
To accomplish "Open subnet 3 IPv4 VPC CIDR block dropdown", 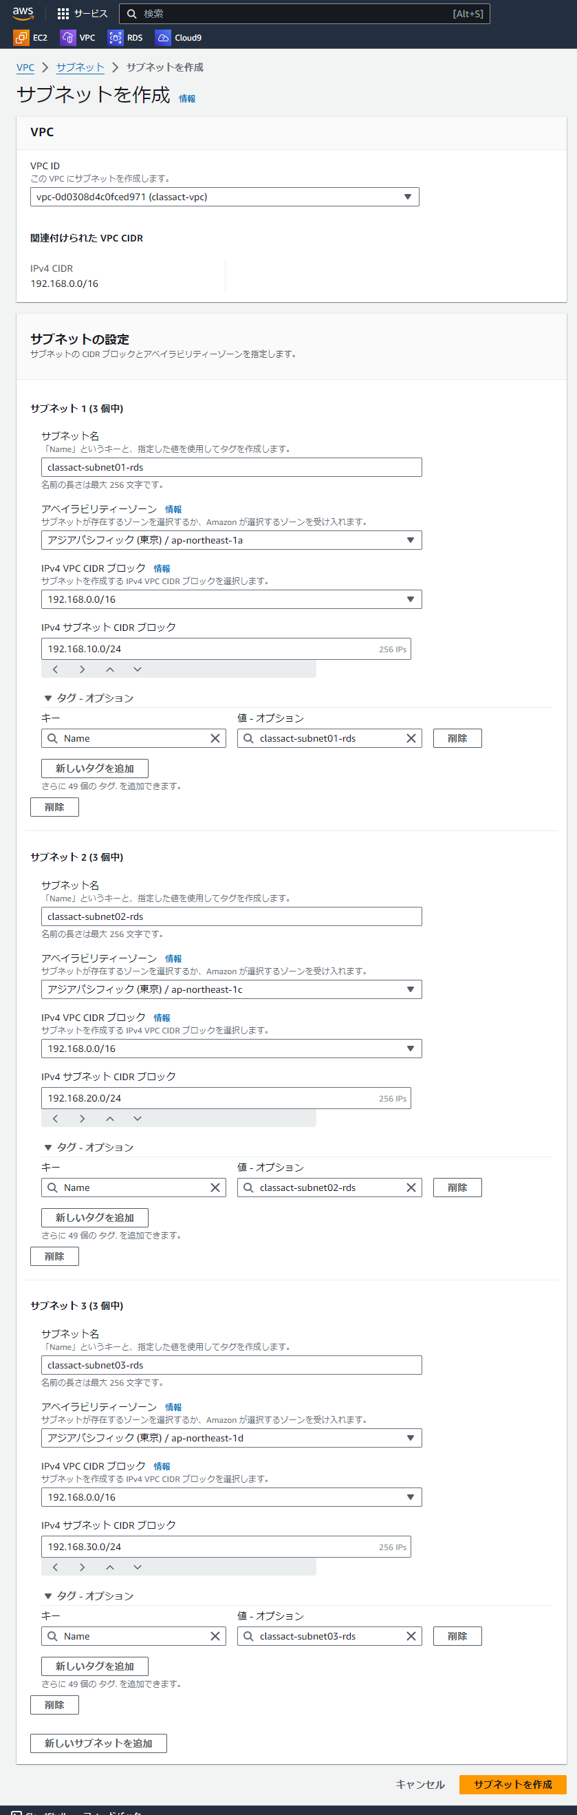I will pos(231,1497).
